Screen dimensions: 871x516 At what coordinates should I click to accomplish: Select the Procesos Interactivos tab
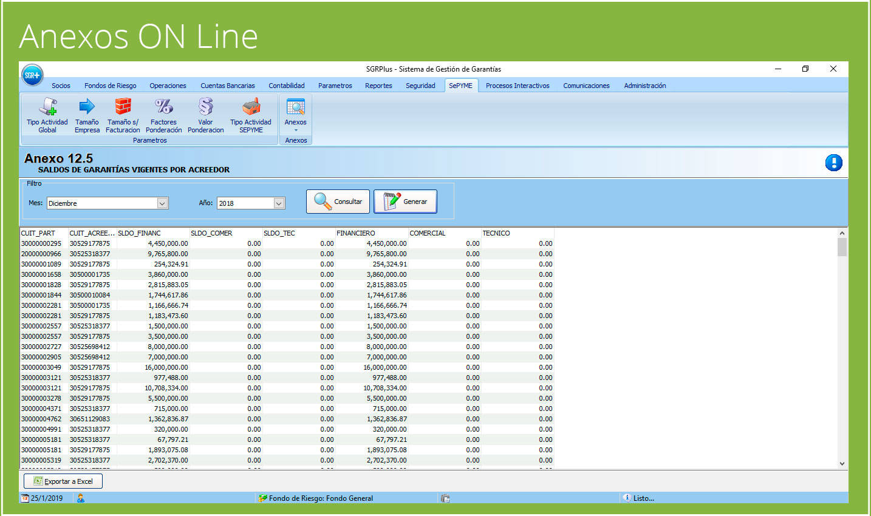pyautogui.click(x=517, y=86)
